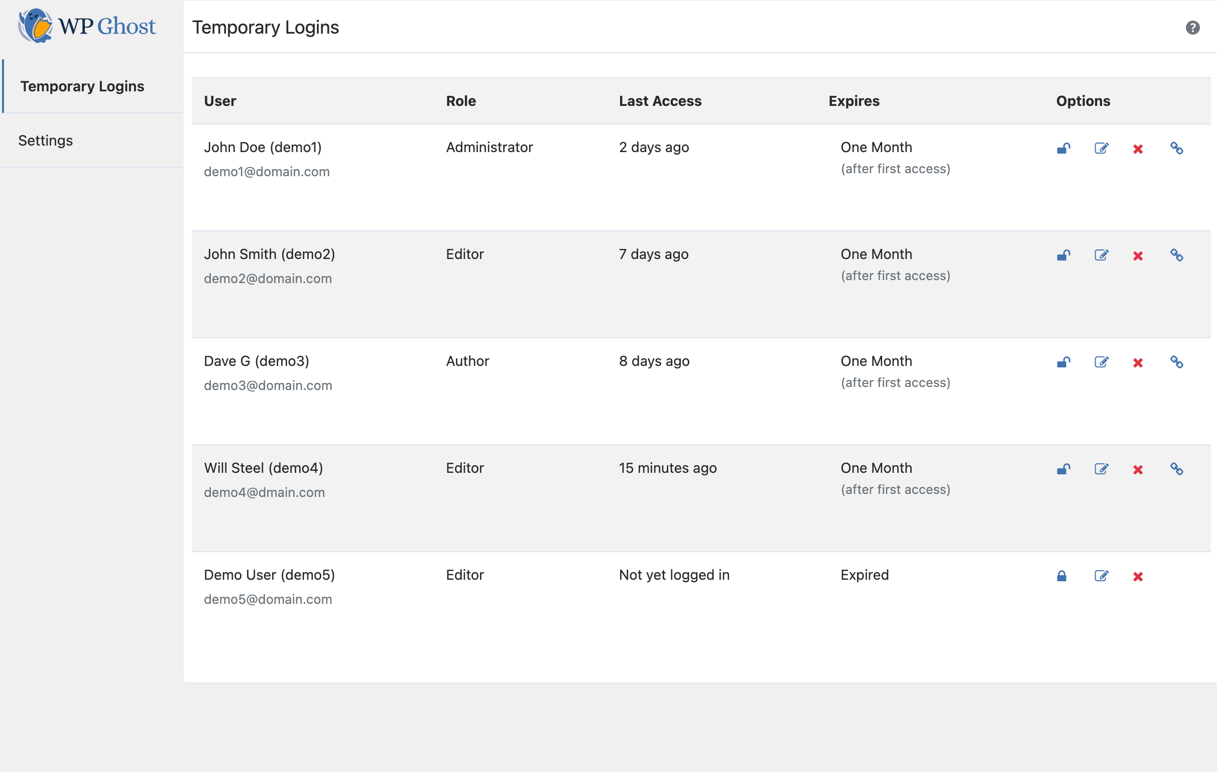Click the lock icon for Dave G
Screen dimensions: 1217x772
(1063, 362)
